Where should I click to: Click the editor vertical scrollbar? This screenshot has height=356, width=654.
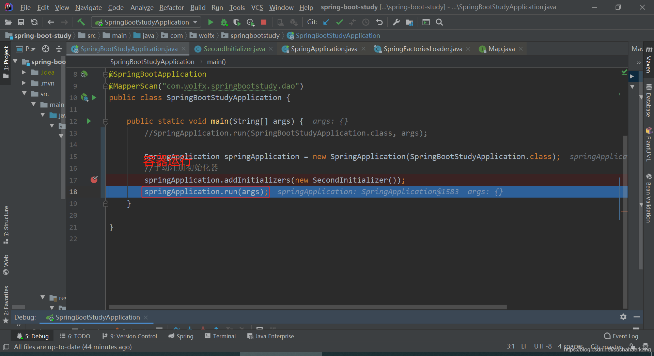pos(625,221)
